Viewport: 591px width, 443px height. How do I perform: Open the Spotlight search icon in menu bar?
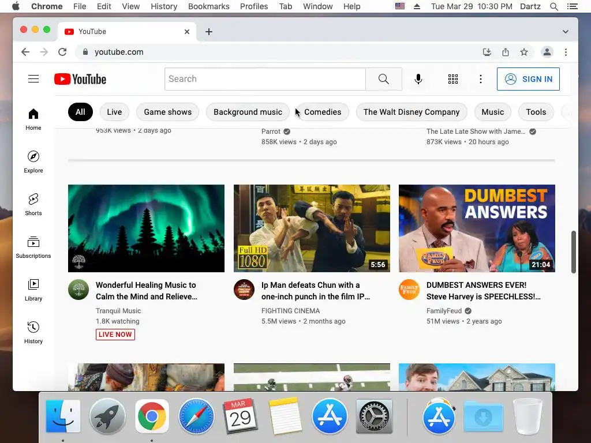click(553, 6)
